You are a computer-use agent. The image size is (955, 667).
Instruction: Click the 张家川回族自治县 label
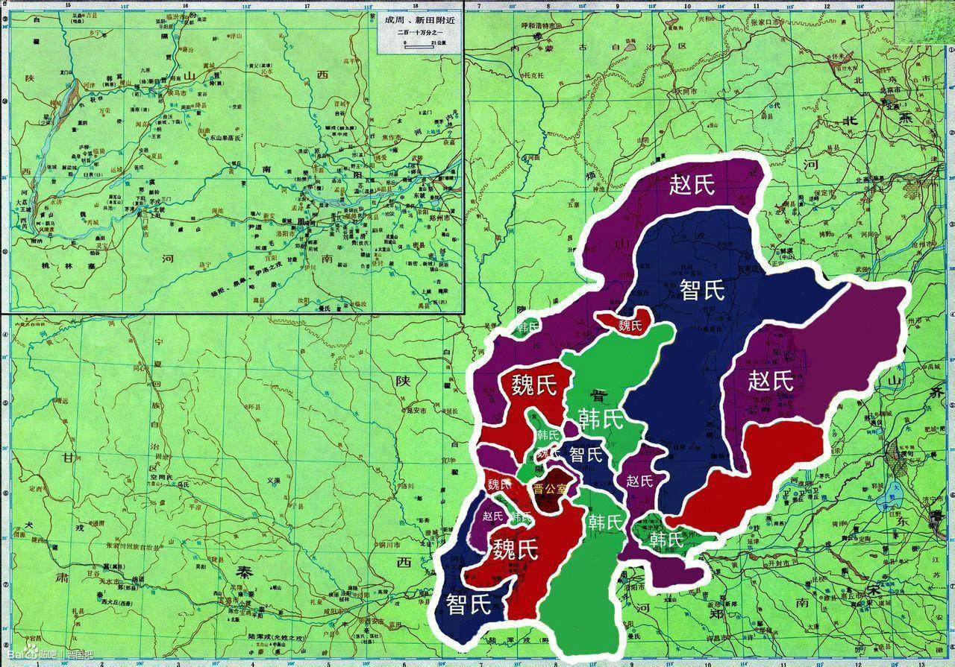[133, 546]
